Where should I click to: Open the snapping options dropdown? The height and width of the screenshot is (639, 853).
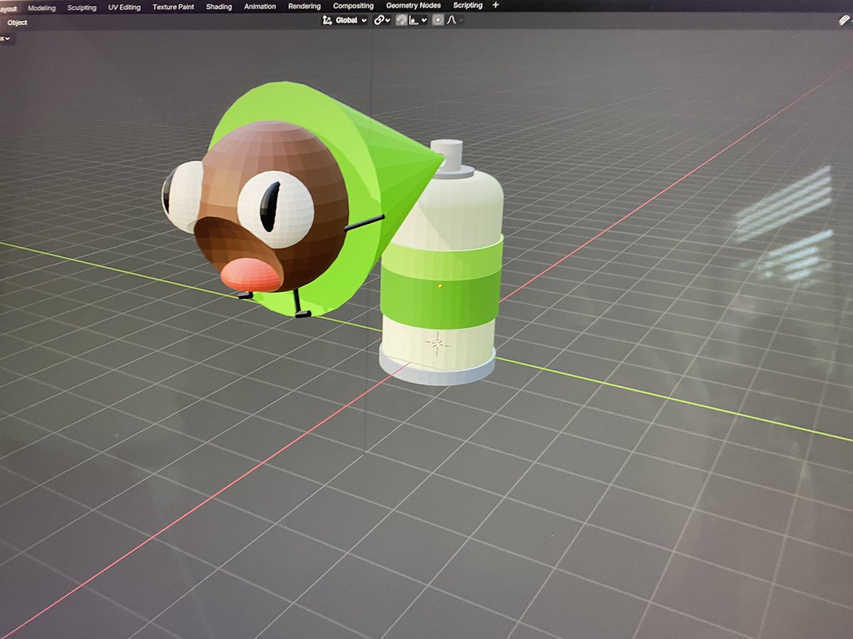pos(418,20)
